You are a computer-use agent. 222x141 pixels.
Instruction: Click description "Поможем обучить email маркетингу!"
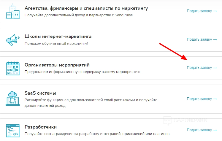[x=56, y=44]
